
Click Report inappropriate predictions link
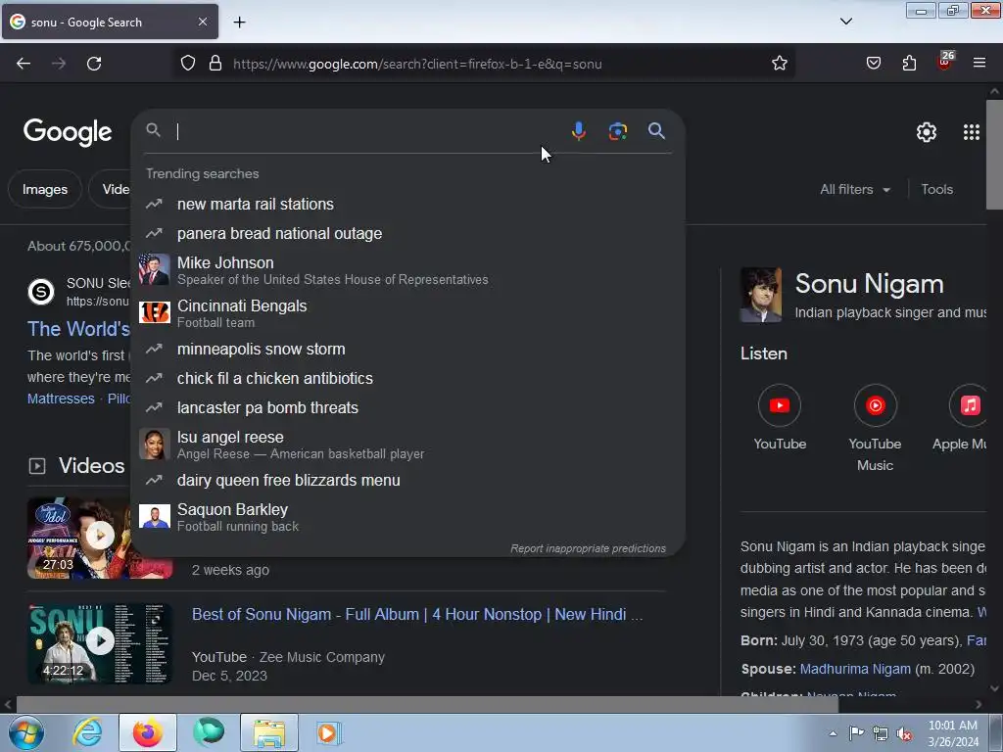tap(588, 548)
